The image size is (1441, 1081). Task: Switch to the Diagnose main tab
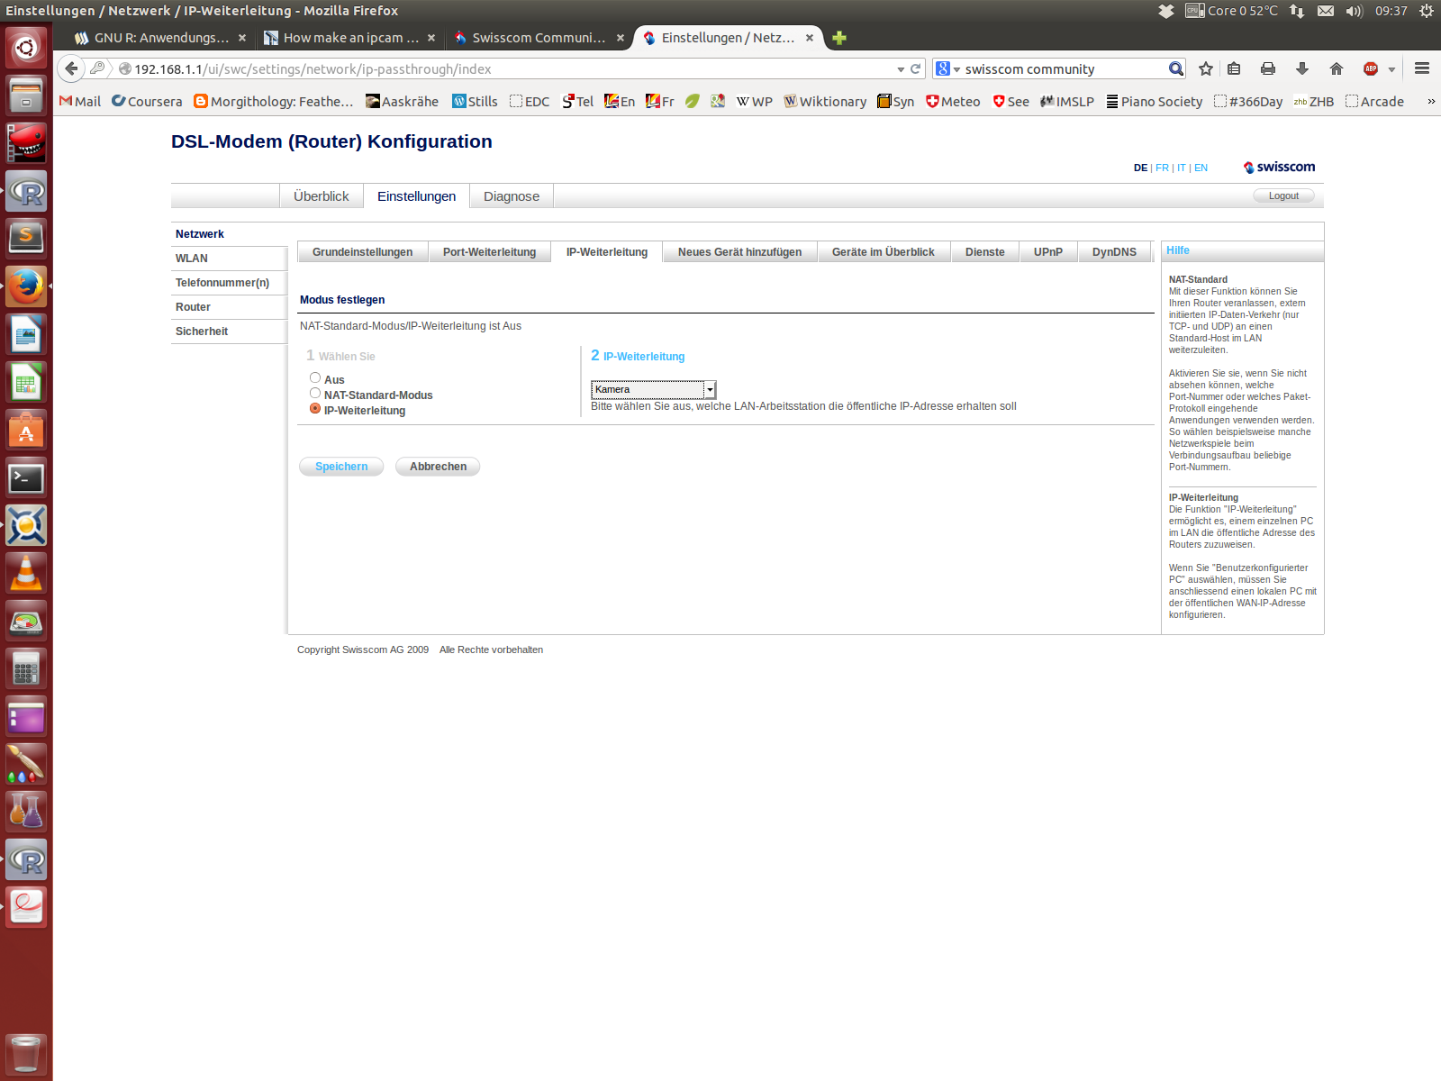click(512, 196)
